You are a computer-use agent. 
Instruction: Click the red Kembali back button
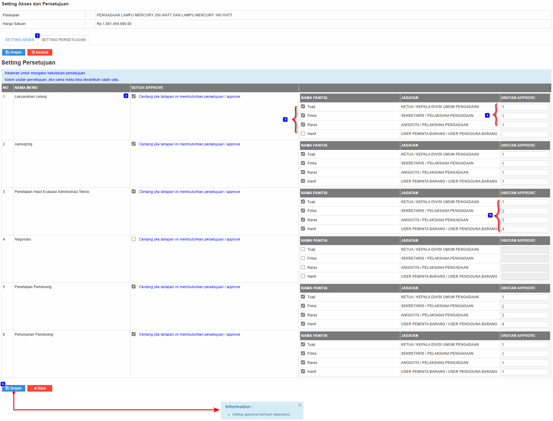[40, 52]
